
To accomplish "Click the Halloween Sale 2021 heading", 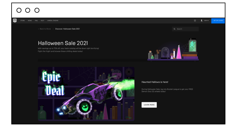I will (x=63, y=43).
